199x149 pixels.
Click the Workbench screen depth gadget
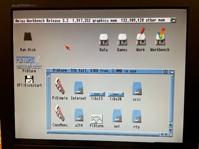(x=173, y=20)
